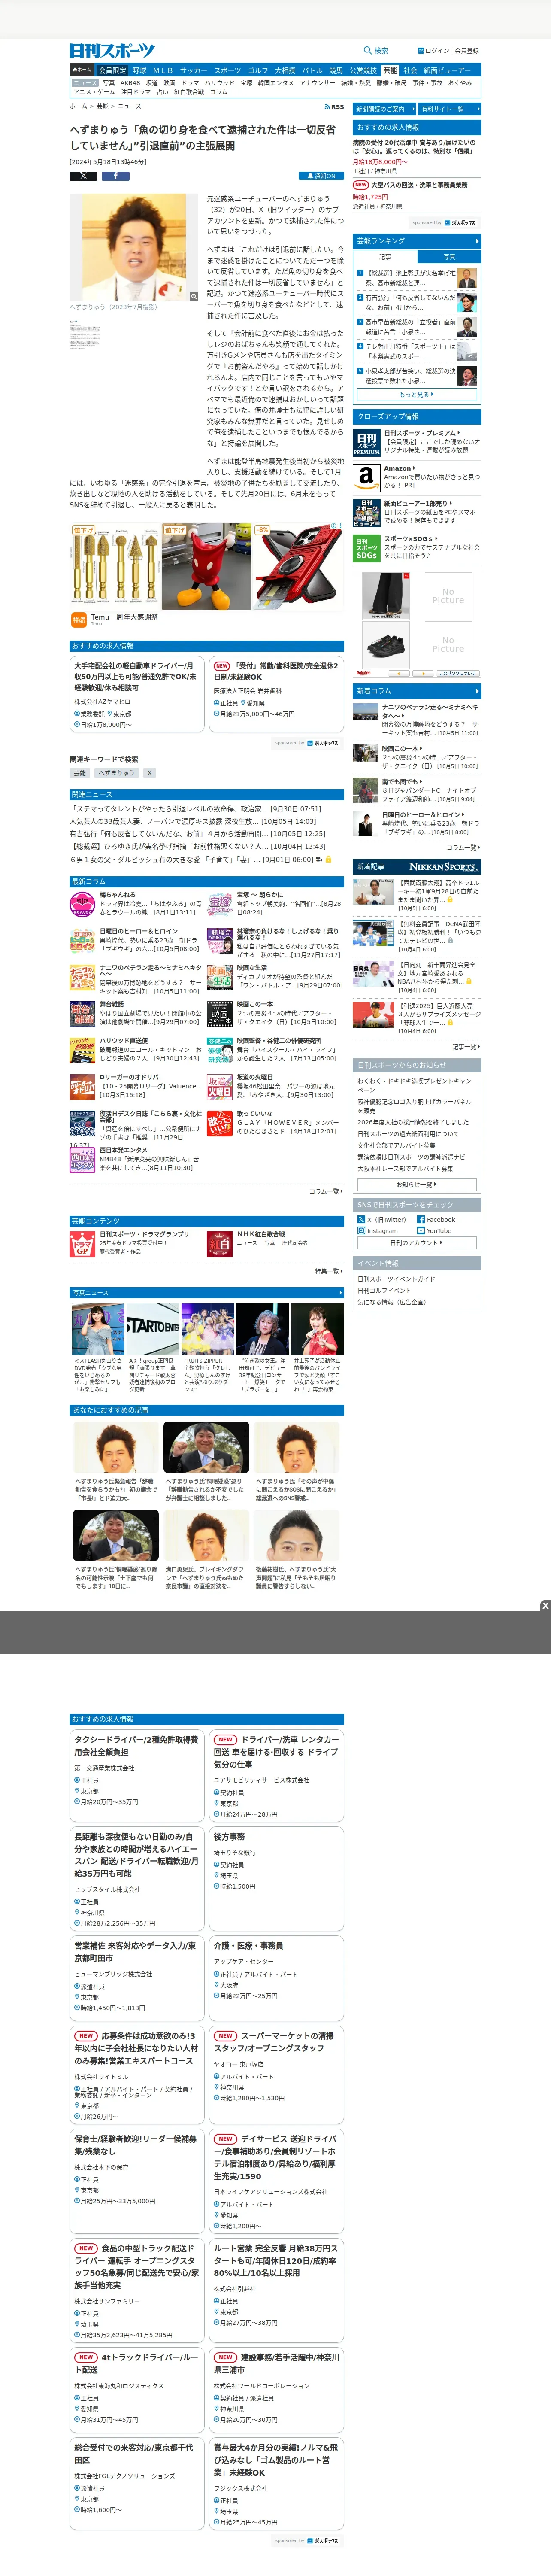The width and height of the screenshot is (551, 2576).
Task: Open the 弓ちゃんねる column icon
Action: [x=83, y=905]
